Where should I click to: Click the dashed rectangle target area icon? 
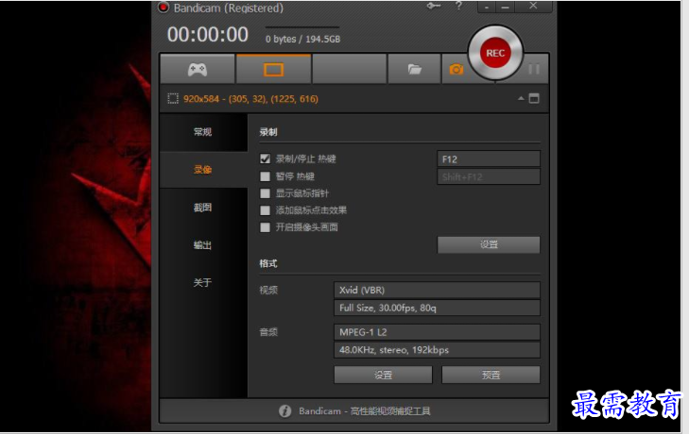pos(173,99)
